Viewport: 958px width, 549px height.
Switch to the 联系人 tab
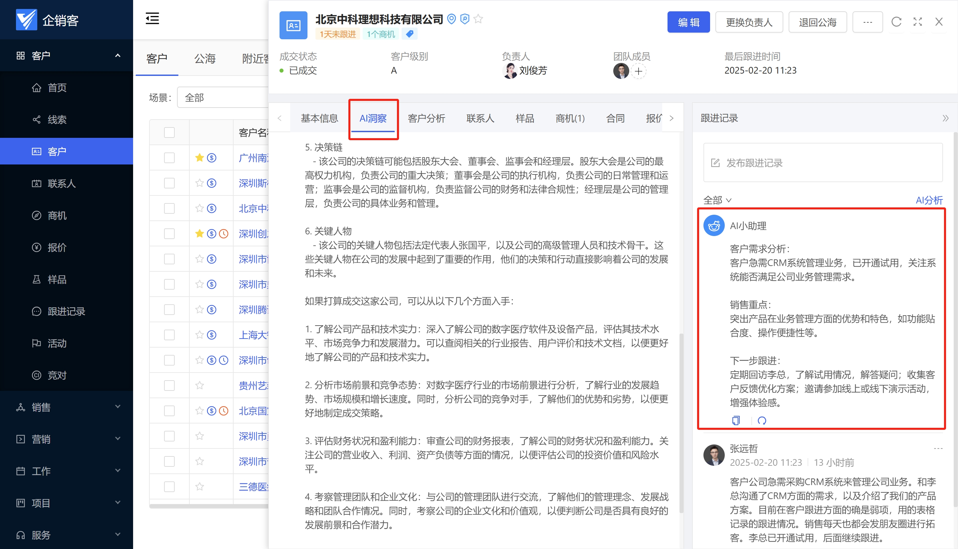coord(480,119)
